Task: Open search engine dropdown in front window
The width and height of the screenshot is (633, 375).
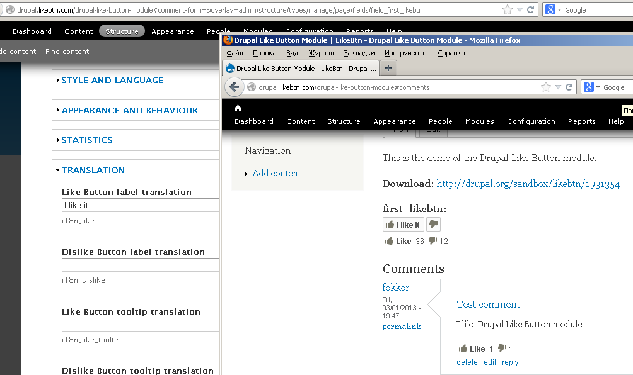Action: [x=598, y=87]
